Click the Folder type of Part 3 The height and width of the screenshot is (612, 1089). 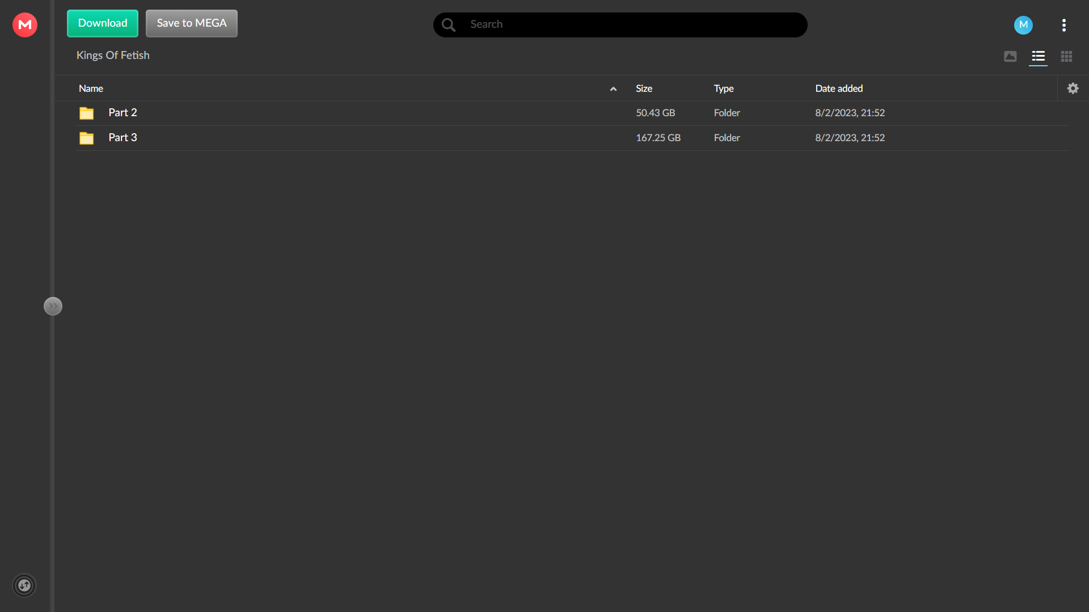[x=727, y=138]
